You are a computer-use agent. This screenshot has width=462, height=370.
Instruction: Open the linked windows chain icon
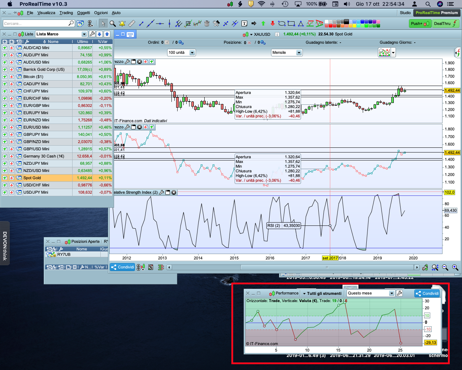click(x=90, y=23)
